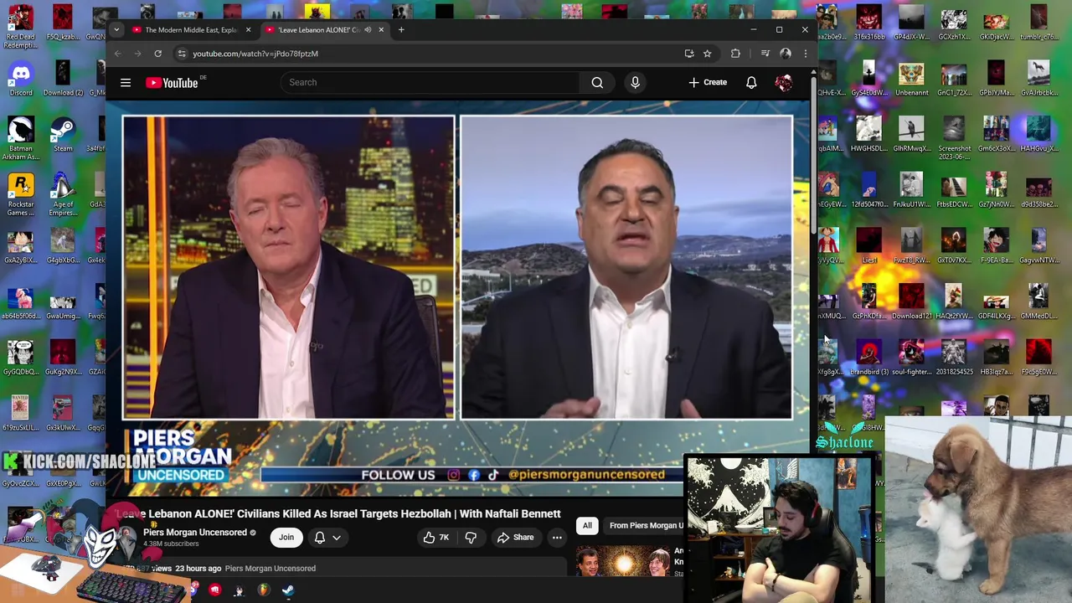This screenshot has width=1072, height=603.
Task: Select the 'Unbenannt' desktop file
Action: [911, 80]
